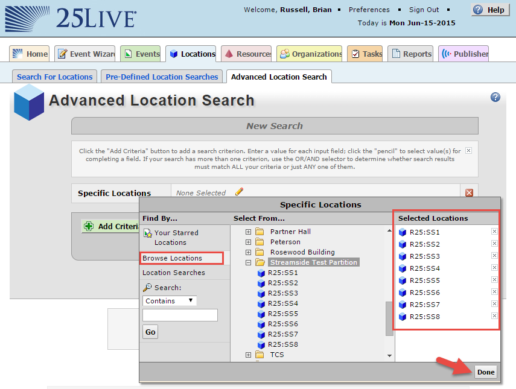Open the Help button in the header
The image size is (516, 389).
pos(490,10)
